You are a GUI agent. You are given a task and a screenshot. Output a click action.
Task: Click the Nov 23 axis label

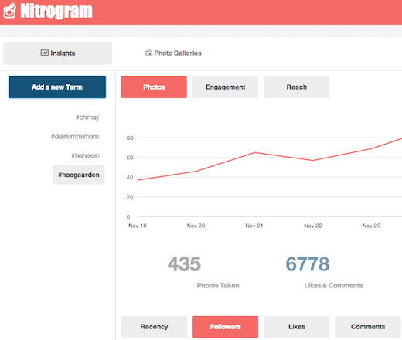point(371,226)
